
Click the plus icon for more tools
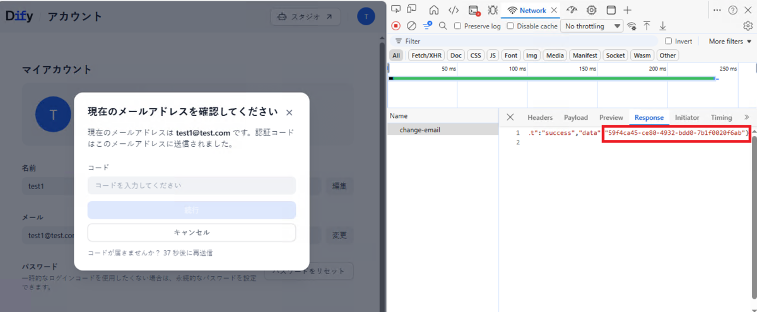(628, 10)
